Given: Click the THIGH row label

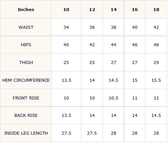Looking at the screenshot, I should [x=26, y=62].
